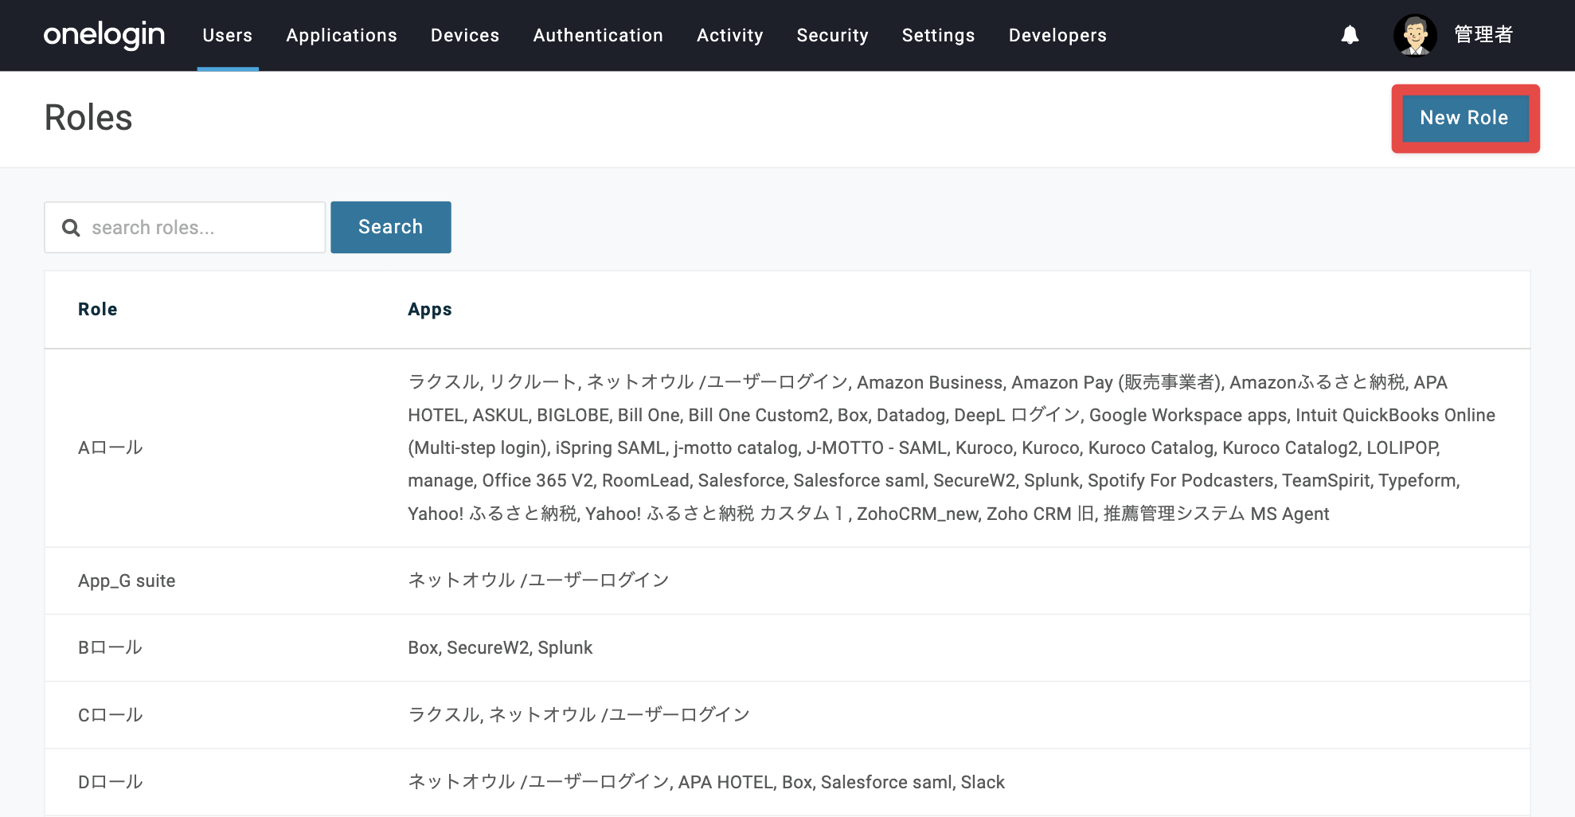1575x817 pixels.
Task: Open the Activity menu
Action: pos(730,35)
